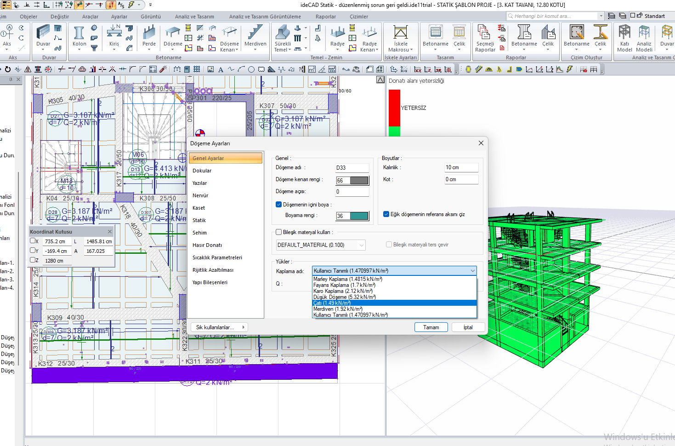Close the Koordinat Kutusu panel

110,232
